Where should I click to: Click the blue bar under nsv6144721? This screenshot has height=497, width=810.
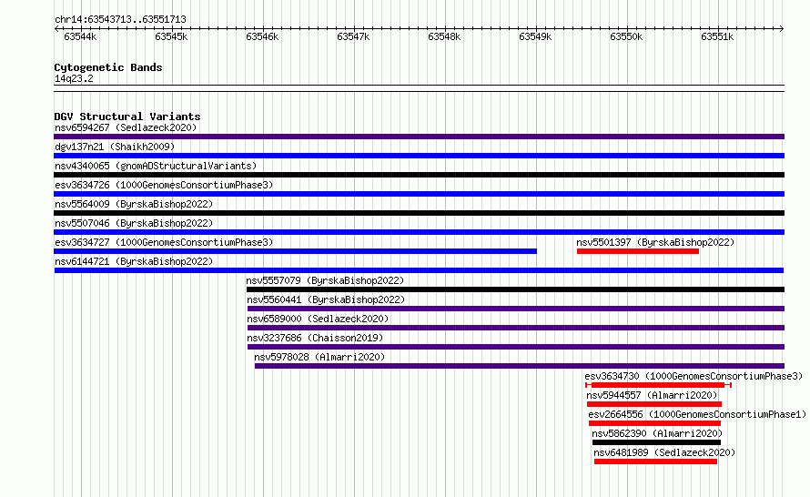pos(419,270)
